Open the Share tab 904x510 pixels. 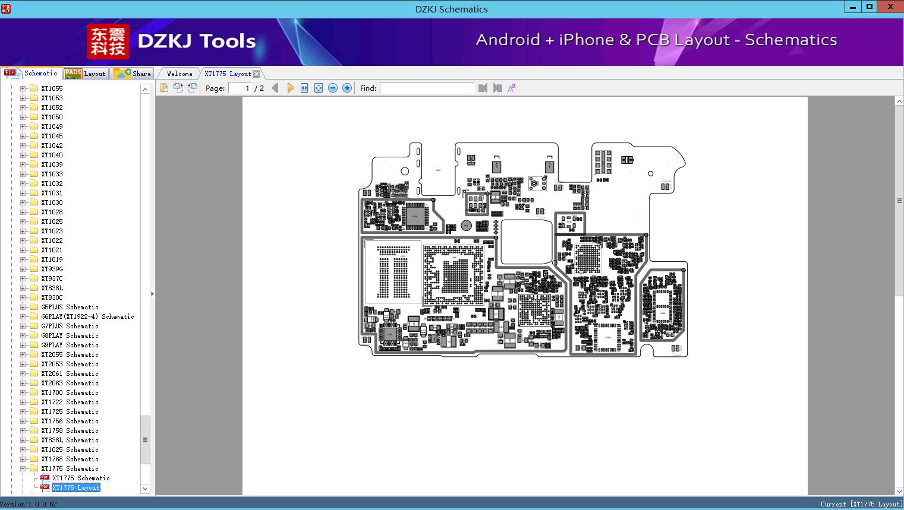tap(133, 74)
